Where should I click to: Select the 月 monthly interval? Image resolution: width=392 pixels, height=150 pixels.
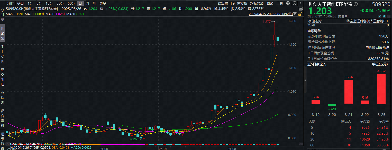point(94,3)
